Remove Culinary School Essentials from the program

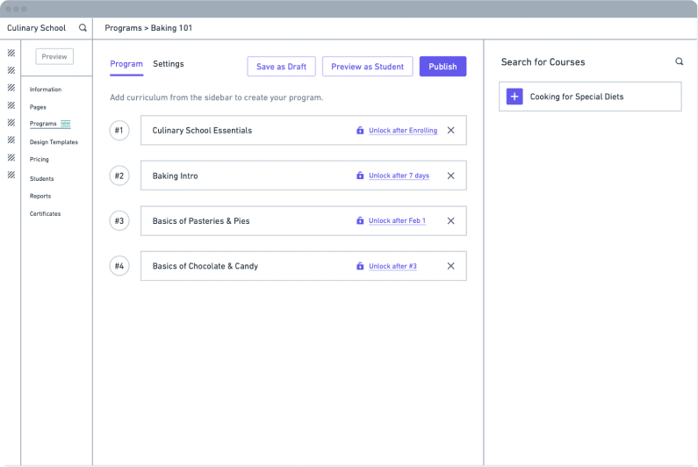pos(450,131)
